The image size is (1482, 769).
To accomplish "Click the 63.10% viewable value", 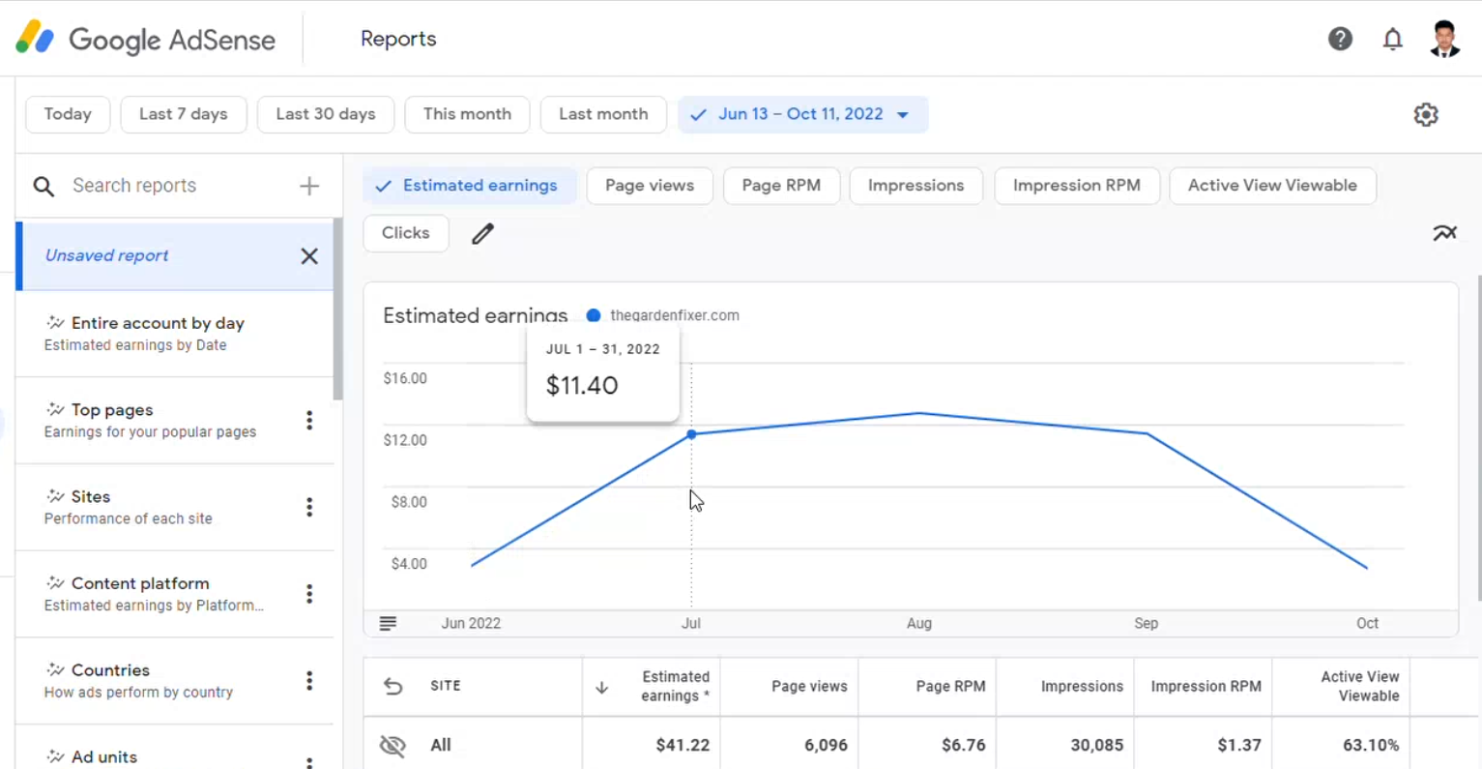I will (x=1371, y=745).
